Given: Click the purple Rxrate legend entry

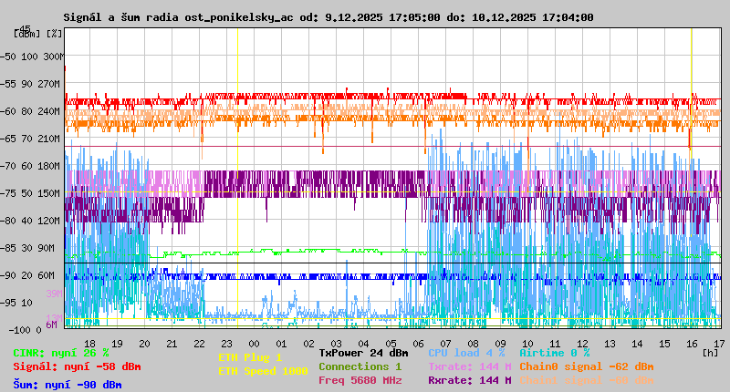Looking at the screenshot, I should (469, 380).
